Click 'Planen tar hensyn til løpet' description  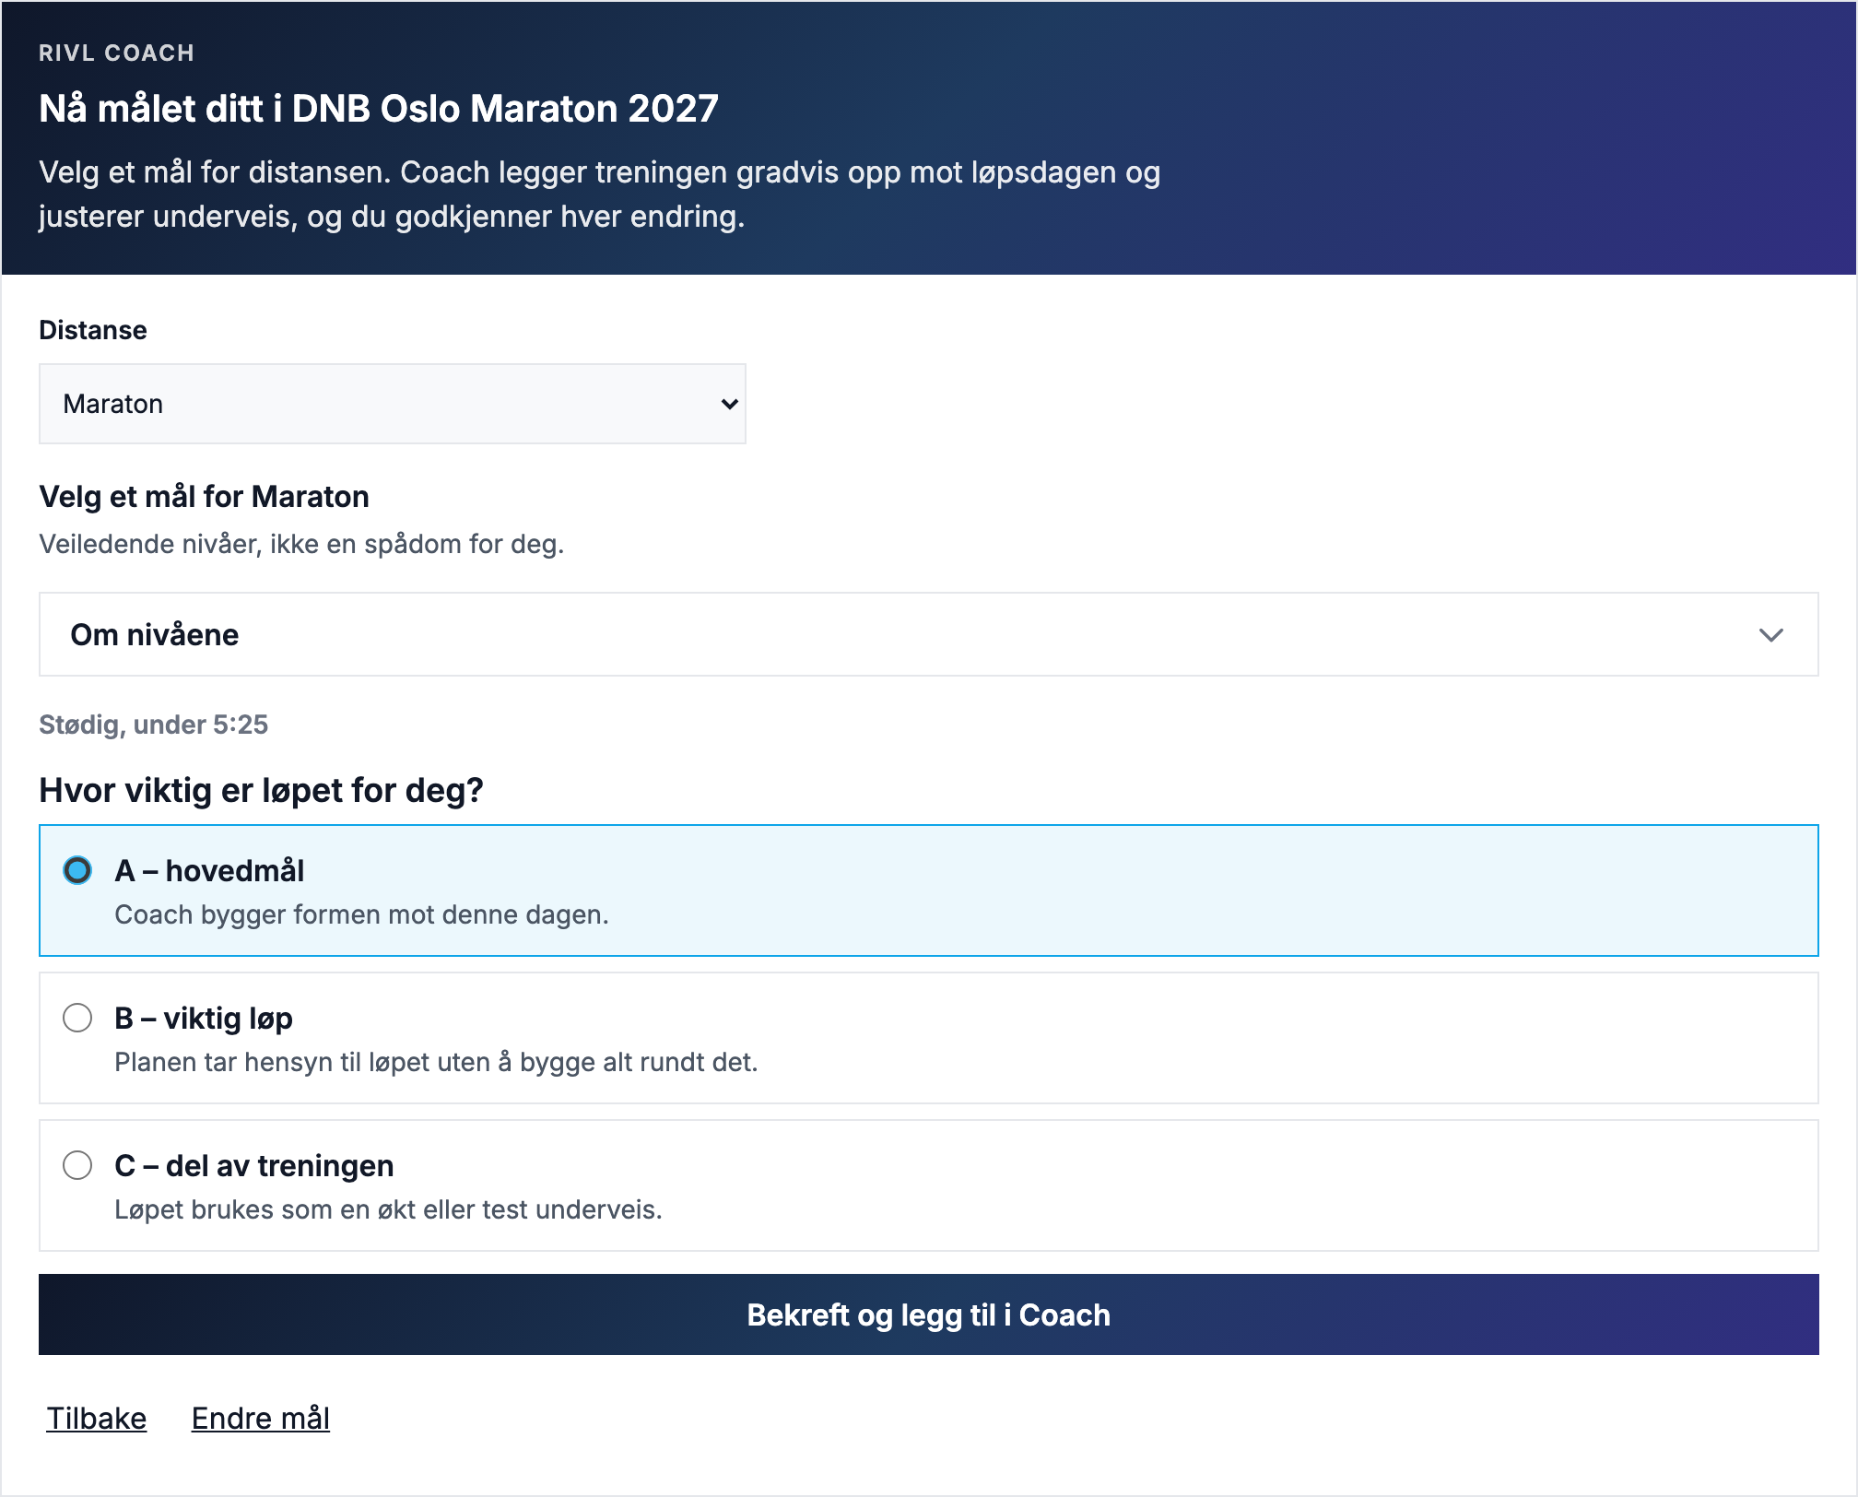tap(436, 1062)
